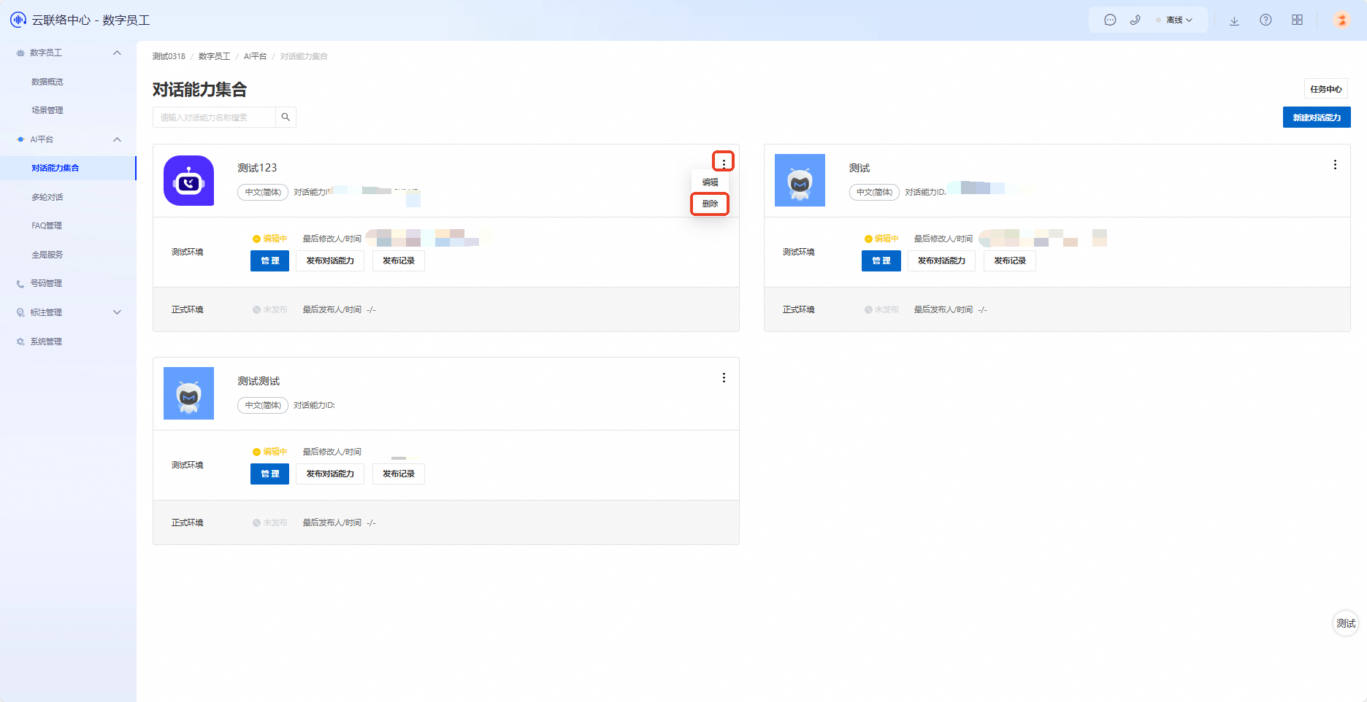Screen dimensions: 1367x702
Task: Go to FAQ管理 in sidebar
Action: click(47, 225)
